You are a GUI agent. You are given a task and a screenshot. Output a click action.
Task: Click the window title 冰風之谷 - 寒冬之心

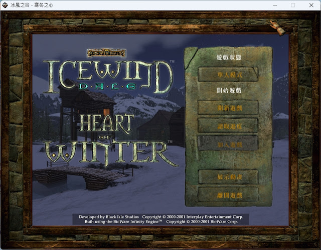coord(32,5)
